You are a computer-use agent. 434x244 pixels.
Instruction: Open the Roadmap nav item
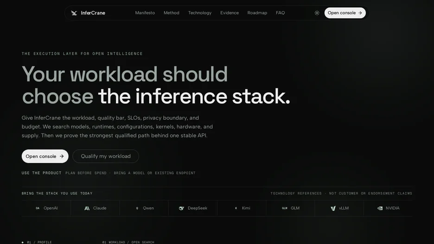257,13
